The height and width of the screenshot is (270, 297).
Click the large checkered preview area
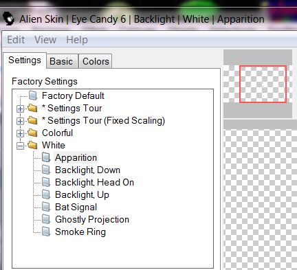click(260, 199)
